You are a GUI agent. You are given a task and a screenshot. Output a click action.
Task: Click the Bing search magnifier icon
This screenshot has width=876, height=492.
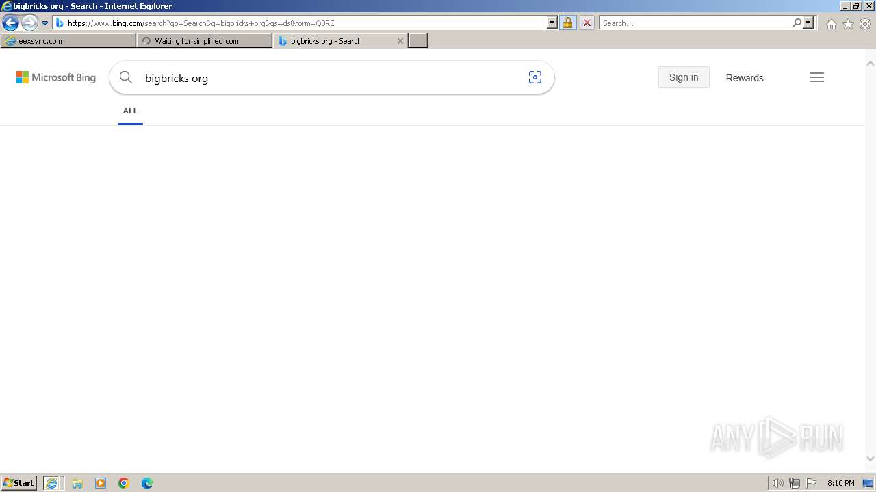pos(126,77)
